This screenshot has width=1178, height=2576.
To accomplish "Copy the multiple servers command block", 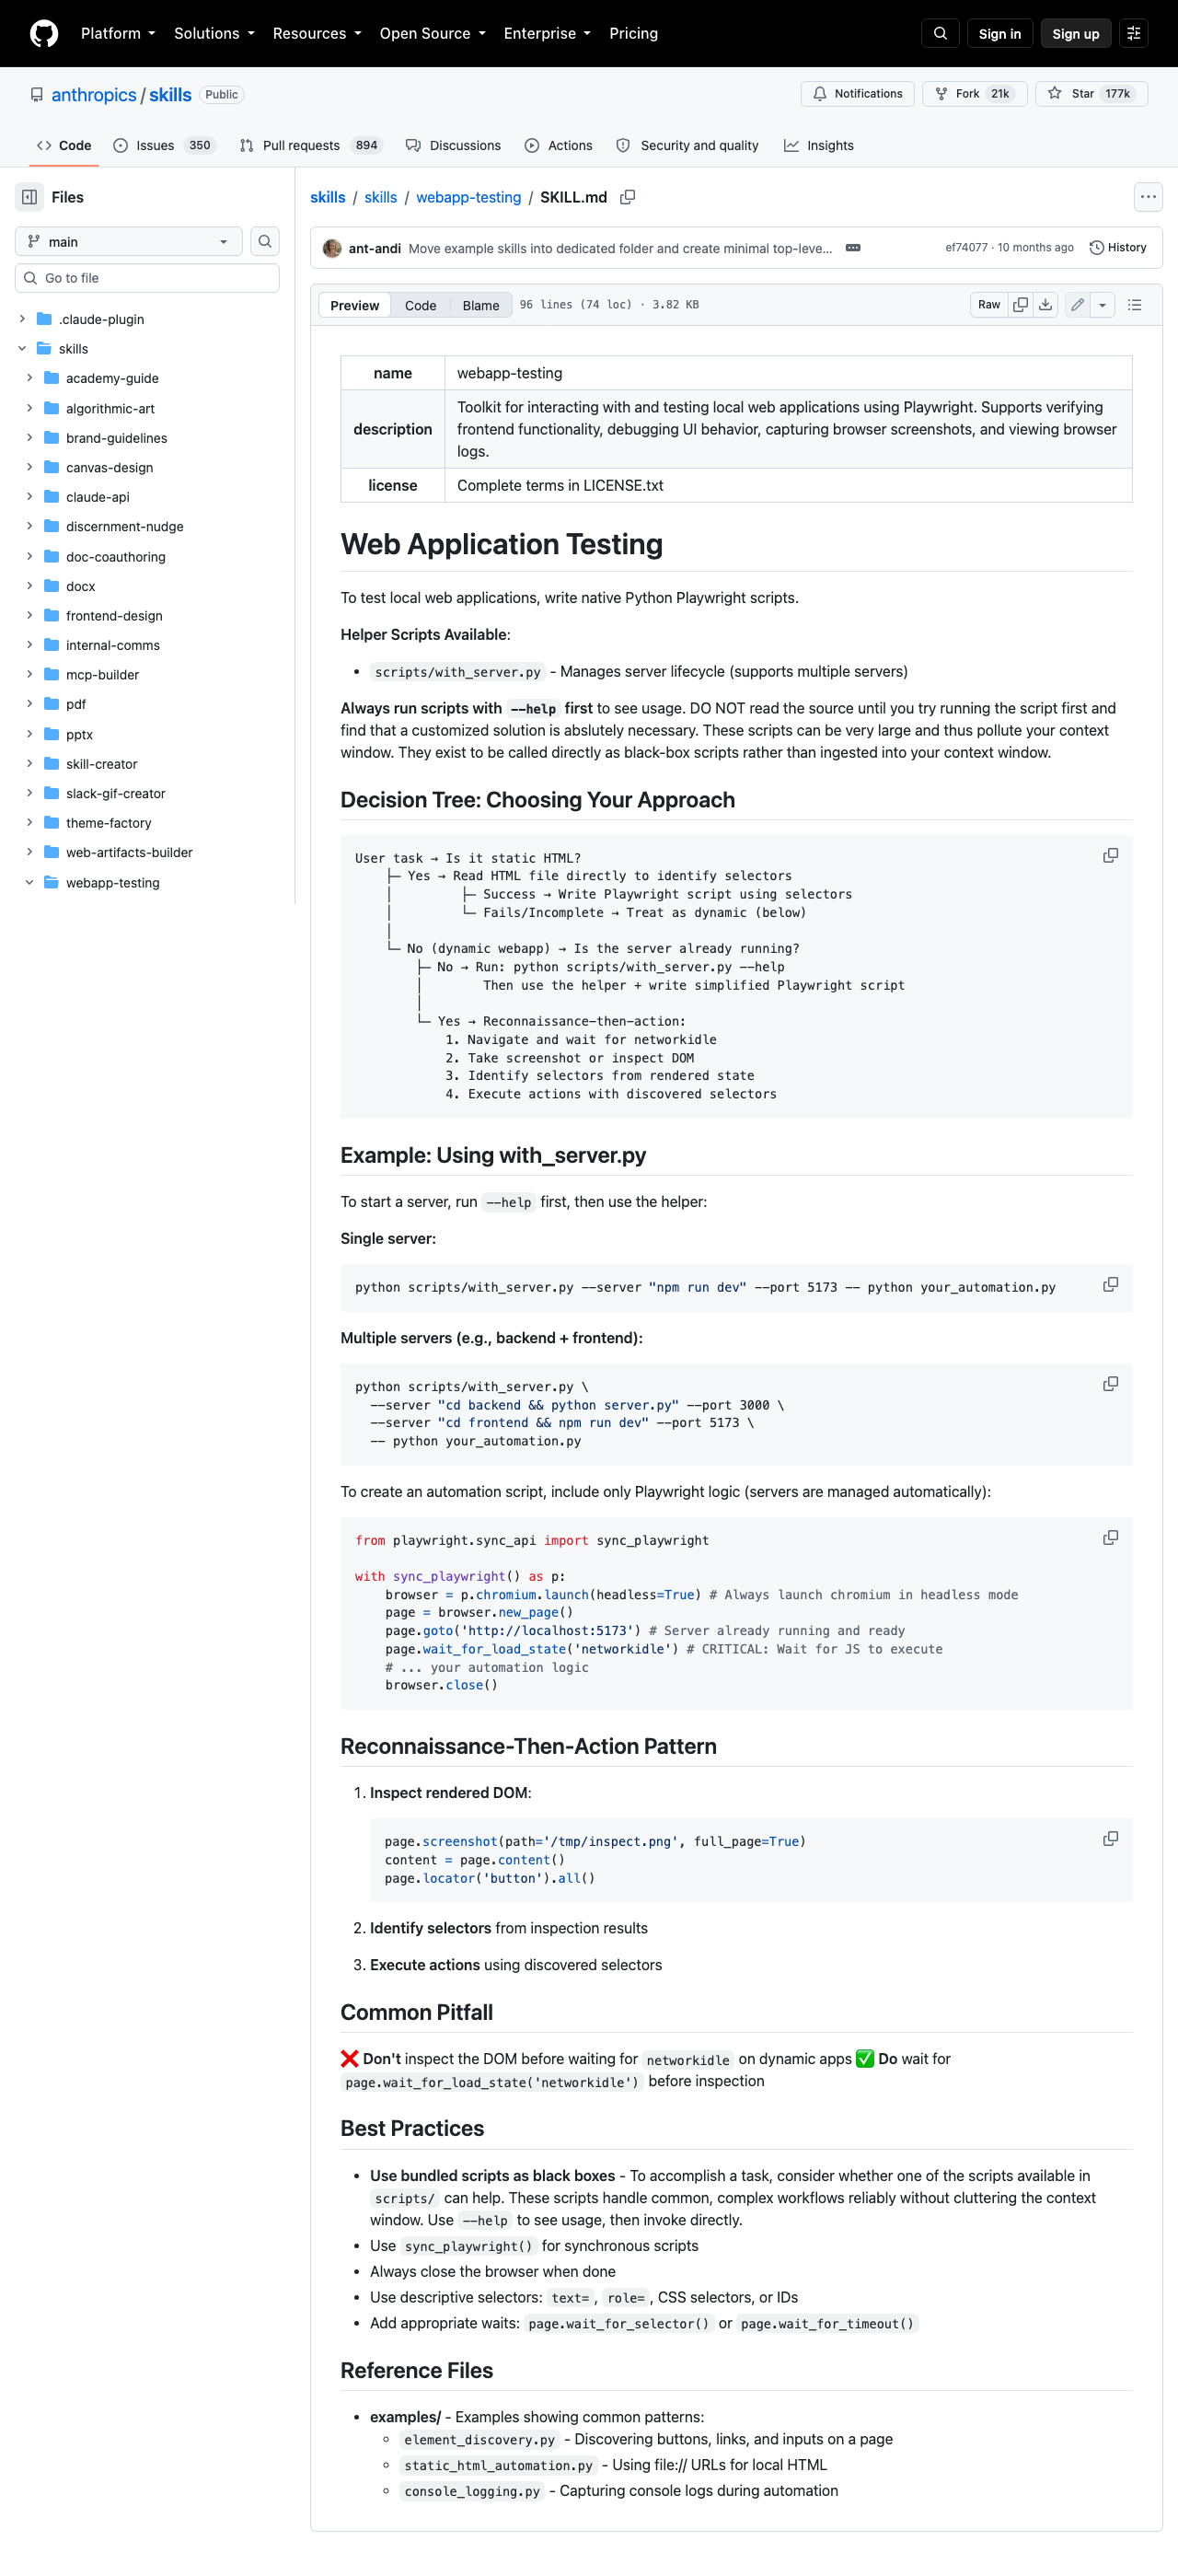I will coord(1110,1384).
